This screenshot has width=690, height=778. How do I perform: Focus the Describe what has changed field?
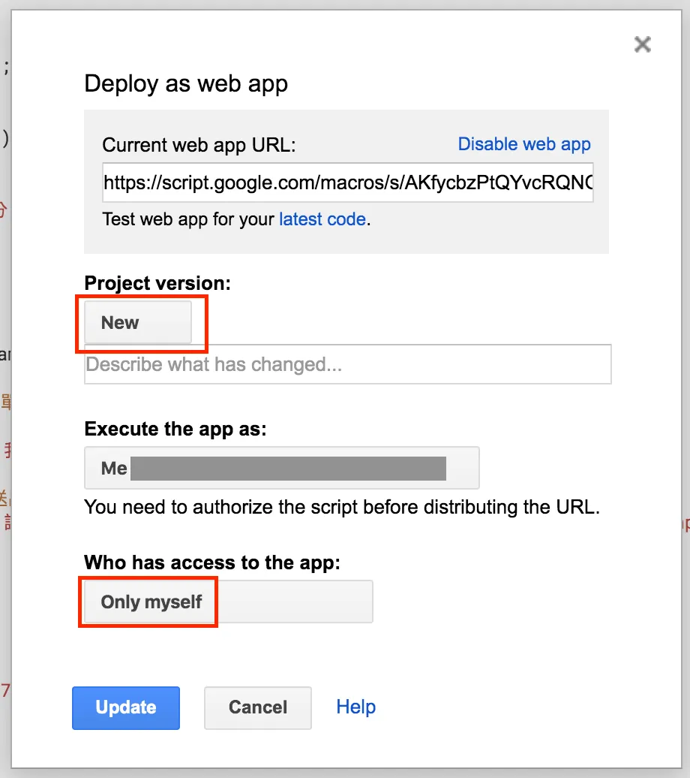[x=347, y=364]
